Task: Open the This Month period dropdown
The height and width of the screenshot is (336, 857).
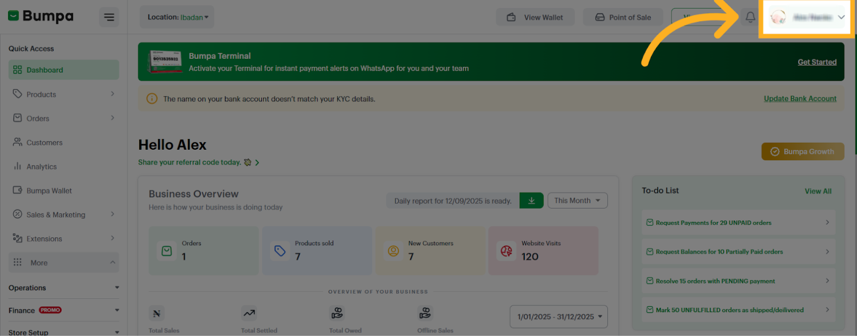Action: tap(578, 201)
